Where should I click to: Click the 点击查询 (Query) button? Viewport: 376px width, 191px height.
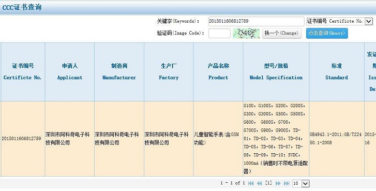327,33
